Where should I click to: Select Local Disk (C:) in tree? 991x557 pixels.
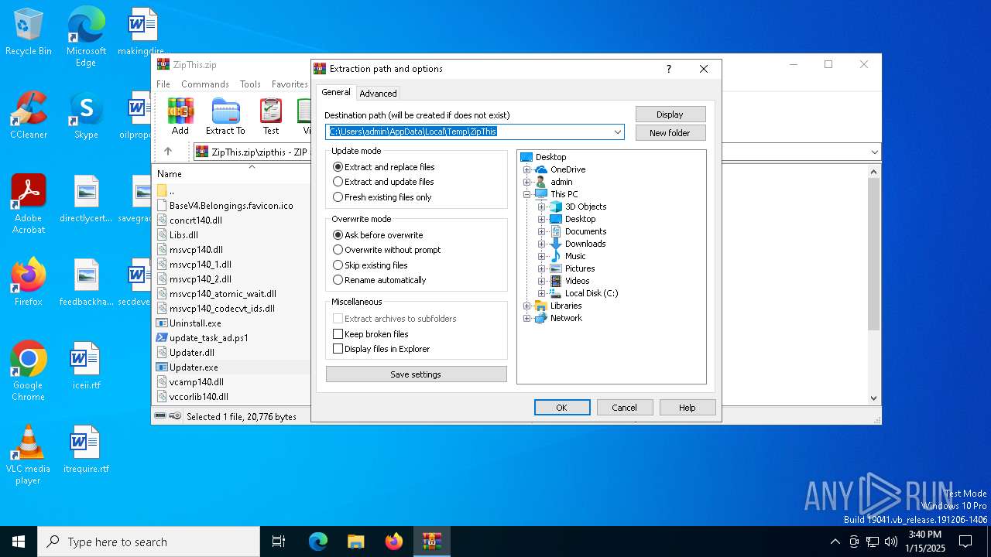pos(592,293)
